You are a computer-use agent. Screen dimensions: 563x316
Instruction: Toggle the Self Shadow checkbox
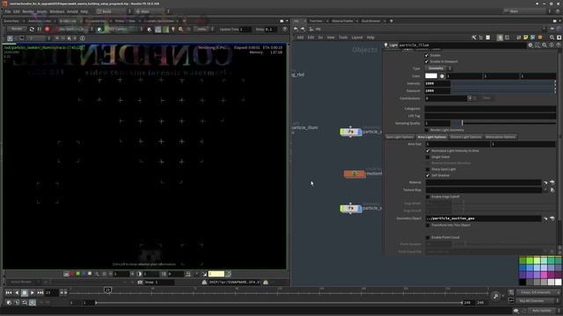(x=428, y=176)
